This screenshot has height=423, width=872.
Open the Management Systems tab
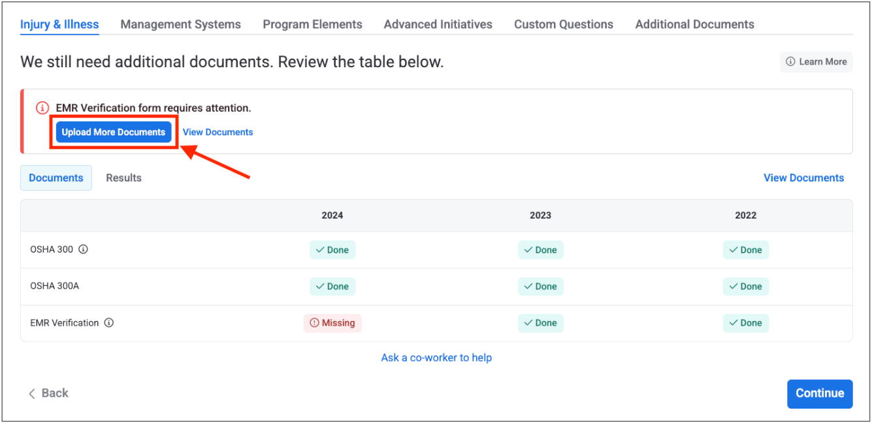tap(180, 24)
